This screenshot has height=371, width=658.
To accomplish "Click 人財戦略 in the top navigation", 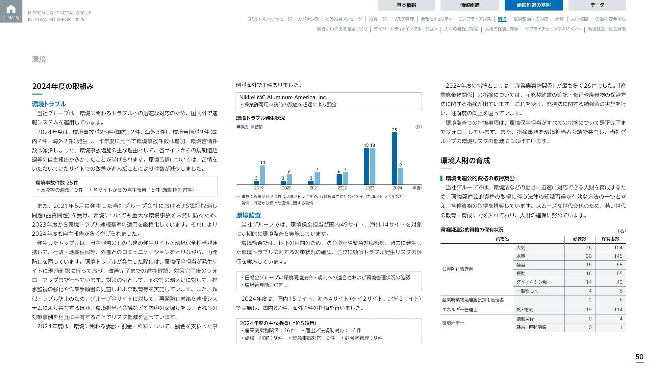I will [581, 19].
